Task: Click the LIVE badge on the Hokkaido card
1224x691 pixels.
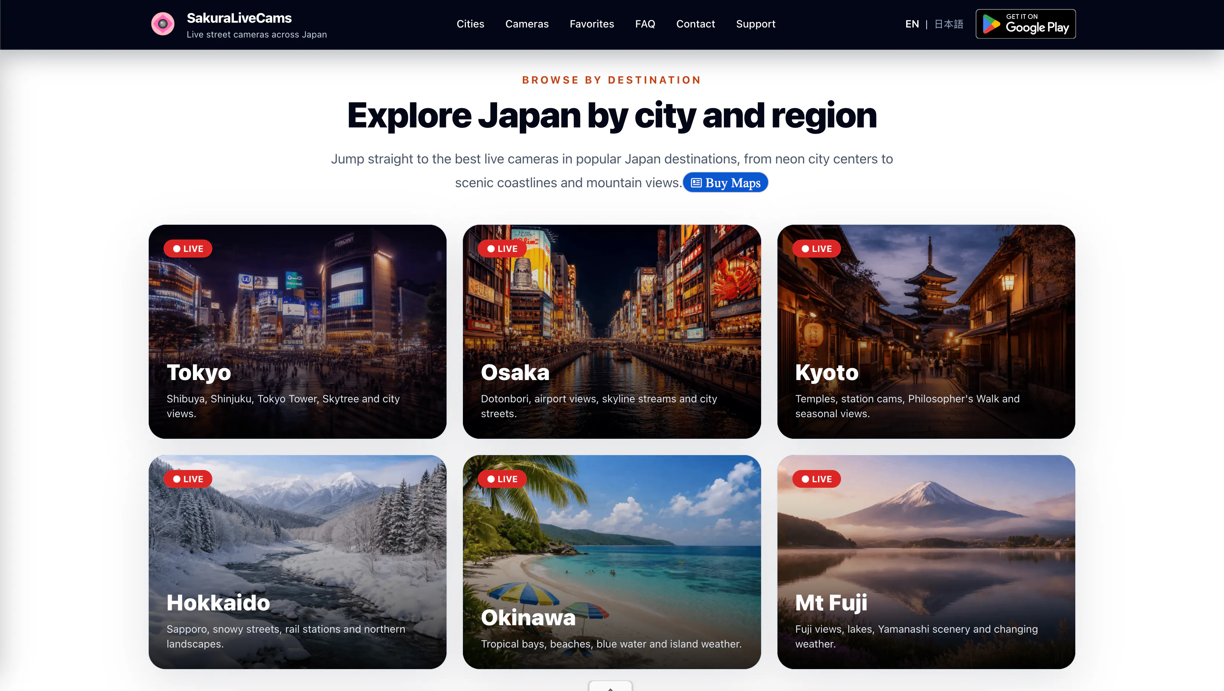Action: coord(188,479)
